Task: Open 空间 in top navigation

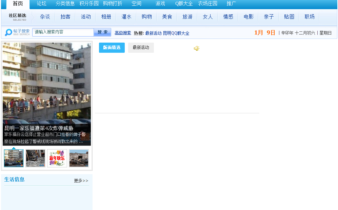Action: tap(136, 4)
